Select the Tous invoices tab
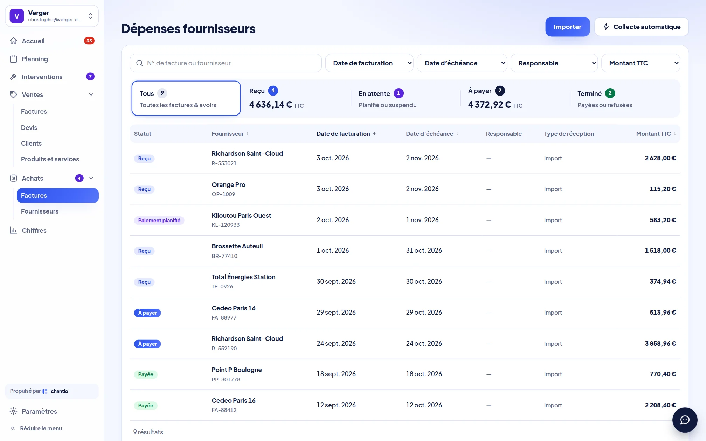 pos(186,98)
